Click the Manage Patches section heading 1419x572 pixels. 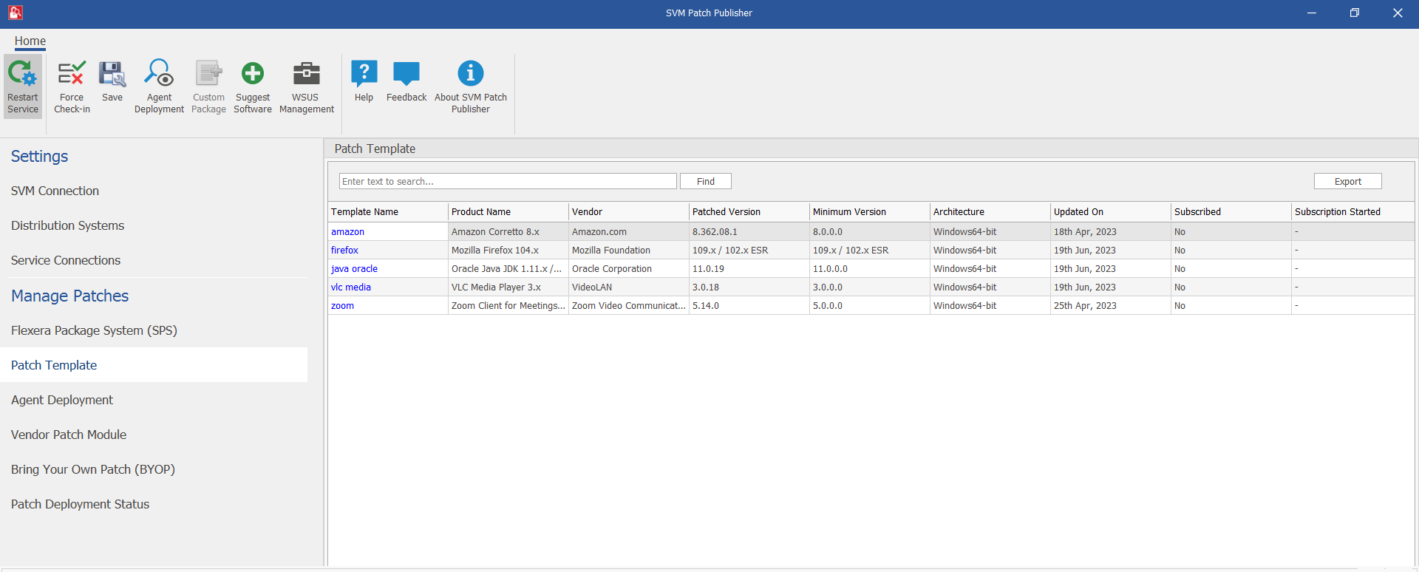(70, 296)
